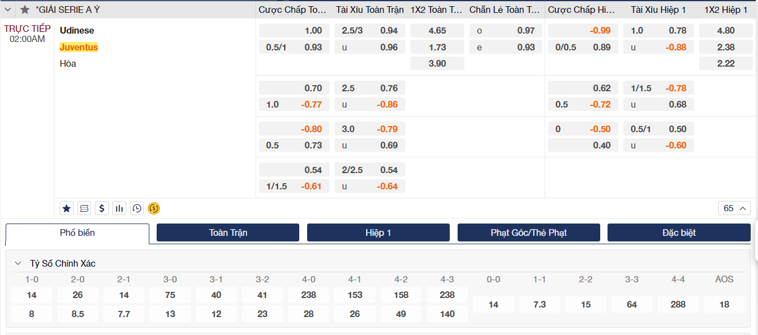Open the Đặc biệt tab
Screen dimensions: 758x335
tap(679, 232)
